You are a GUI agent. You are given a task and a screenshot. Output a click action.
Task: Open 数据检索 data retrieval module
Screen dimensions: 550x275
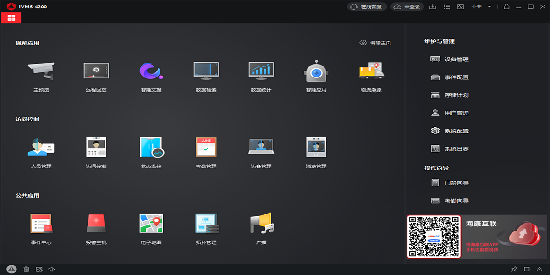(x=206, y=71)
